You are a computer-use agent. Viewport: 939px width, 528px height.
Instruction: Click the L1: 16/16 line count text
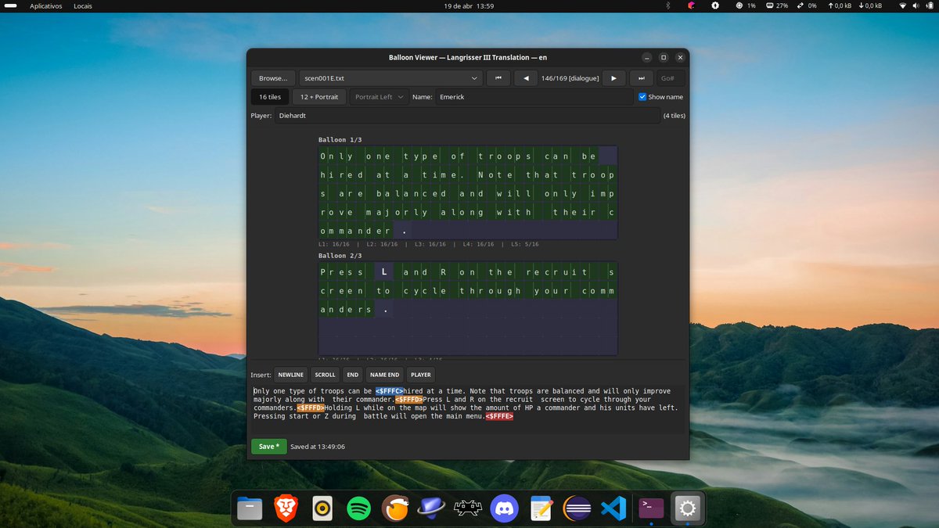334,244
